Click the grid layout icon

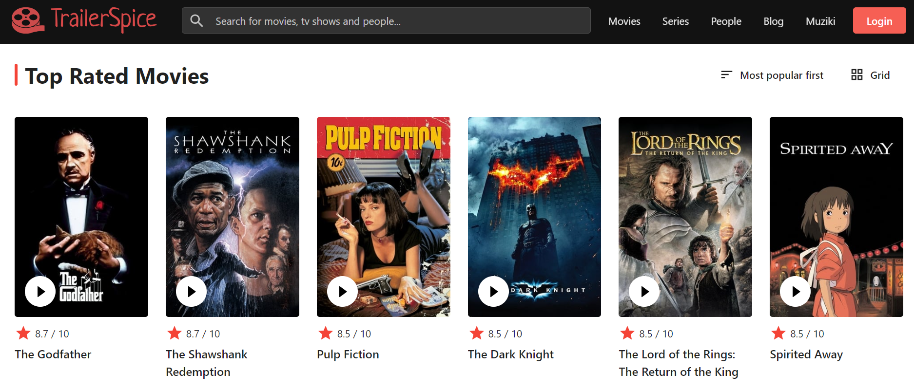[x=856, y=74]
